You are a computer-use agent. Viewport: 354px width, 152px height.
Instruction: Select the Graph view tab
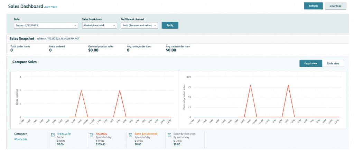pos(311,63)
